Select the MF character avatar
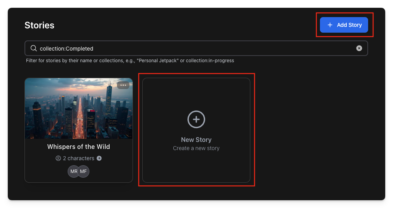393x208 pixels. pyautogui.click(x=84, y=171)
